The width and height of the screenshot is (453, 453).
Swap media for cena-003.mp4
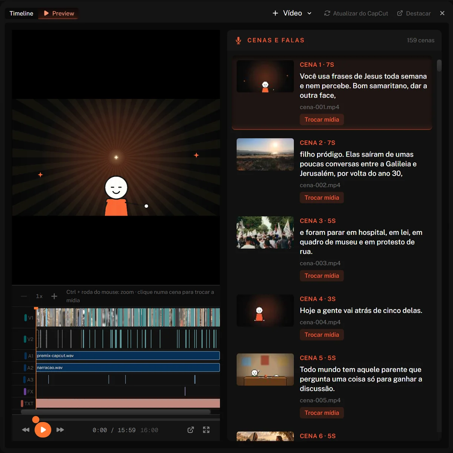(322, 276)
